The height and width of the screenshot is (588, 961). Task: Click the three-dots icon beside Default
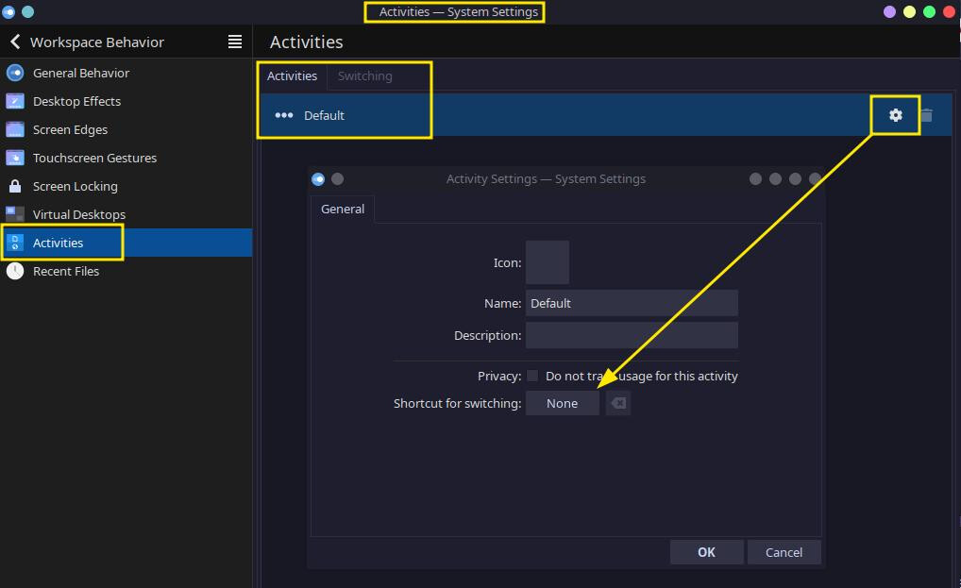click(284, 115)
